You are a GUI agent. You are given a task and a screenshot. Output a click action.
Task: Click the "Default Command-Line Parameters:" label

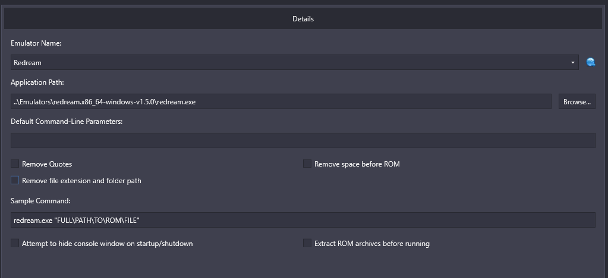(x=67, y=122)
